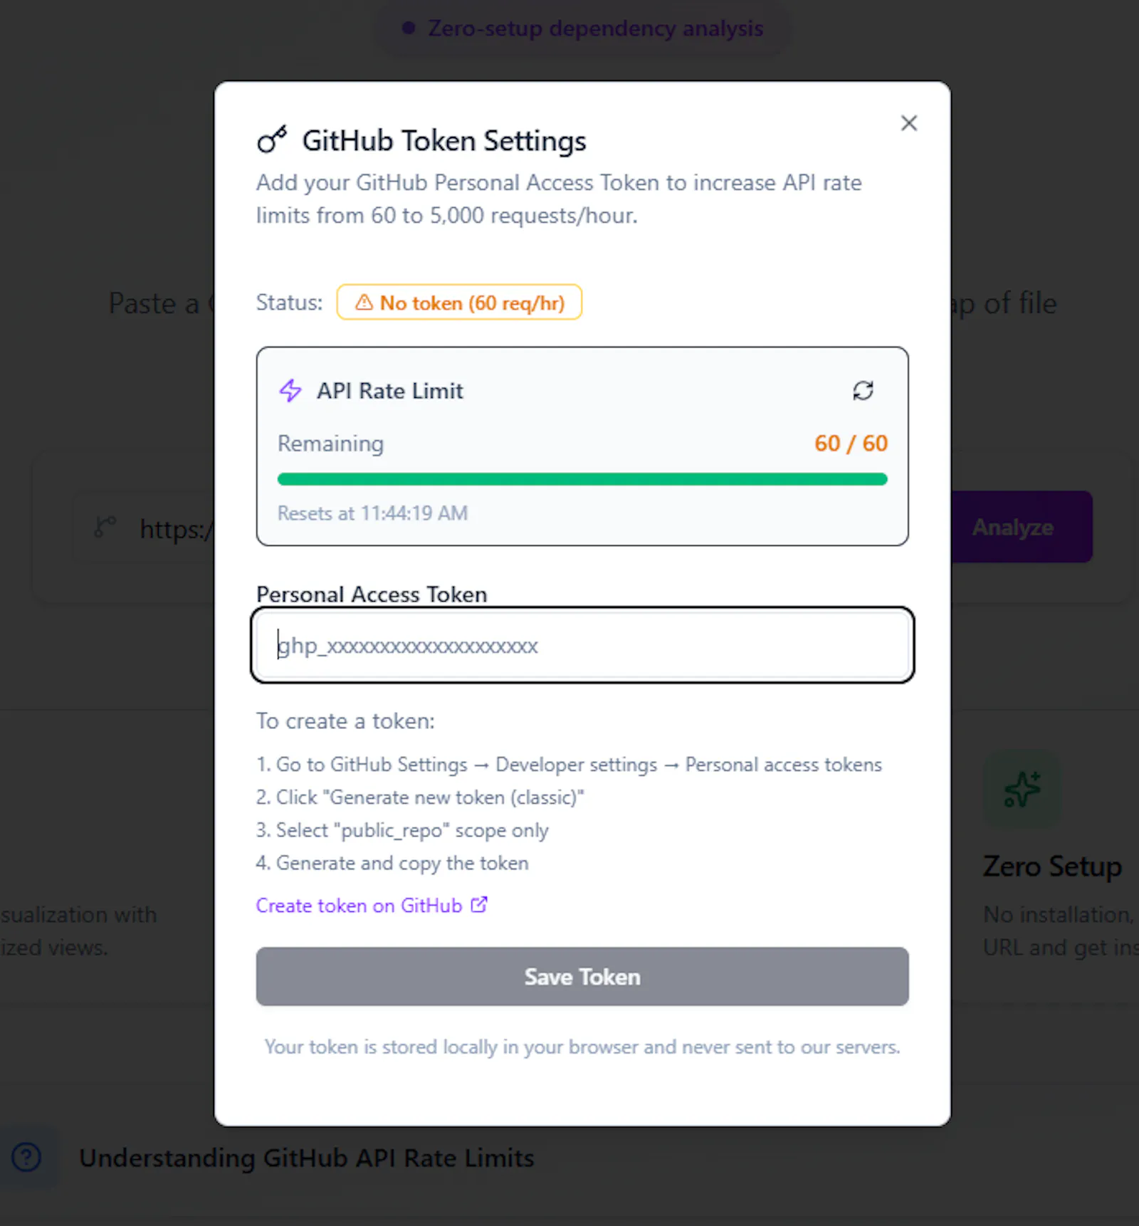
Task: Click the branch icon in the URL field
Action: [105, 528]
